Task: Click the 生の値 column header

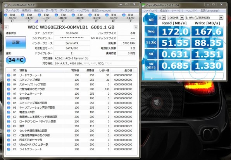Action: click(122, 70)
